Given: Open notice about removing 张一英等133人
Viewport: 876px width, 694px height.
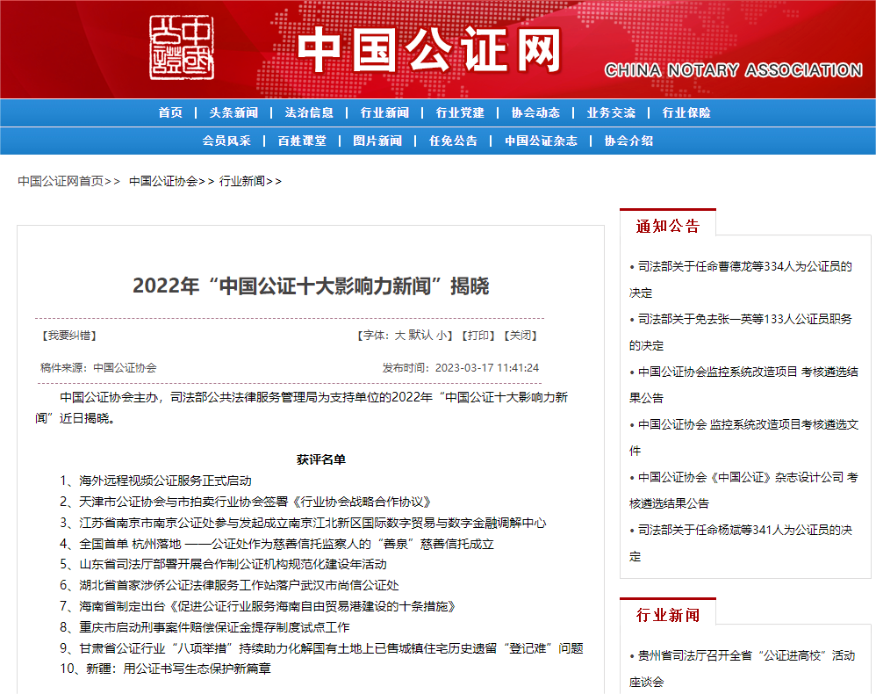Looking at the screenshot, I should 741,331.
